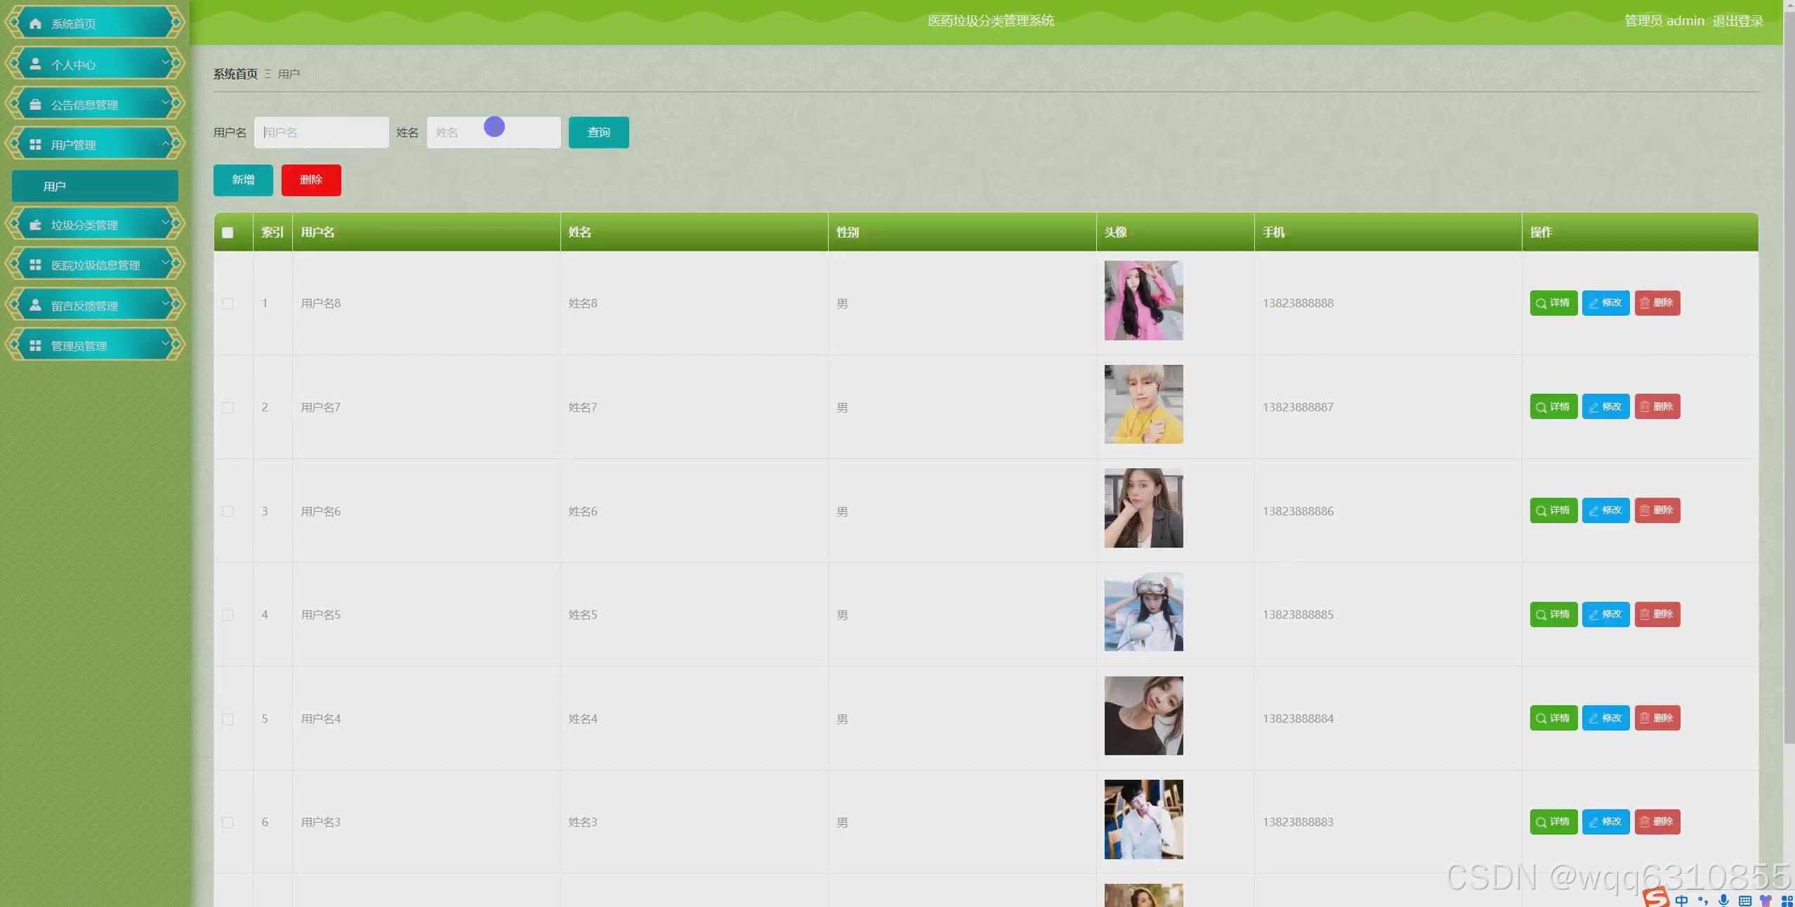Expand the 垃圾分类管理 menu chevron
The width and height of the screenshot is (1795, 907).
(166, 223)
